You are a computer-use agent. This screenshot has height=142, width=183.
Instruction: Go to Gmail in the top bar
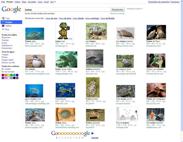pyautogui.click(x=46, y=2)
